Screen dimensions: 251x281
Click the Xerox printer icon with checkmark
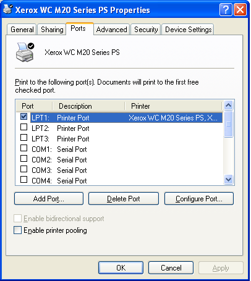[x=25, y=52]
